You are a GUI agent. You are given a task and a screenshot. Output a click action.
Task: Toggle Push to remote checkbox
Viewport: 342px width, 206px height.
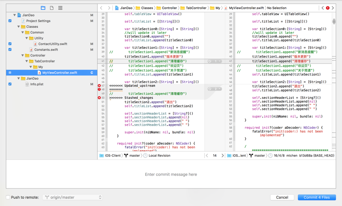8,197
